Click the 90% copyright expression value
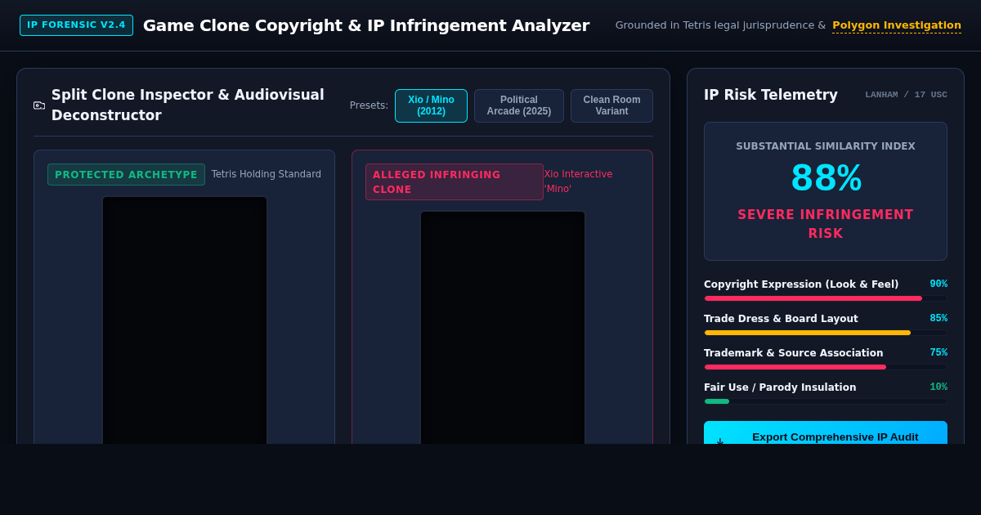Viewport: 981px width, 515px height. [938, 284]
